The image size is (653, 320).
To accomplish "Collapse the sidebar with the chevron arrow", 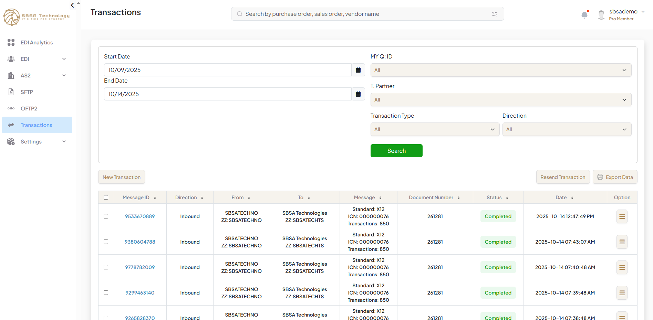I will tap(72, 5).
